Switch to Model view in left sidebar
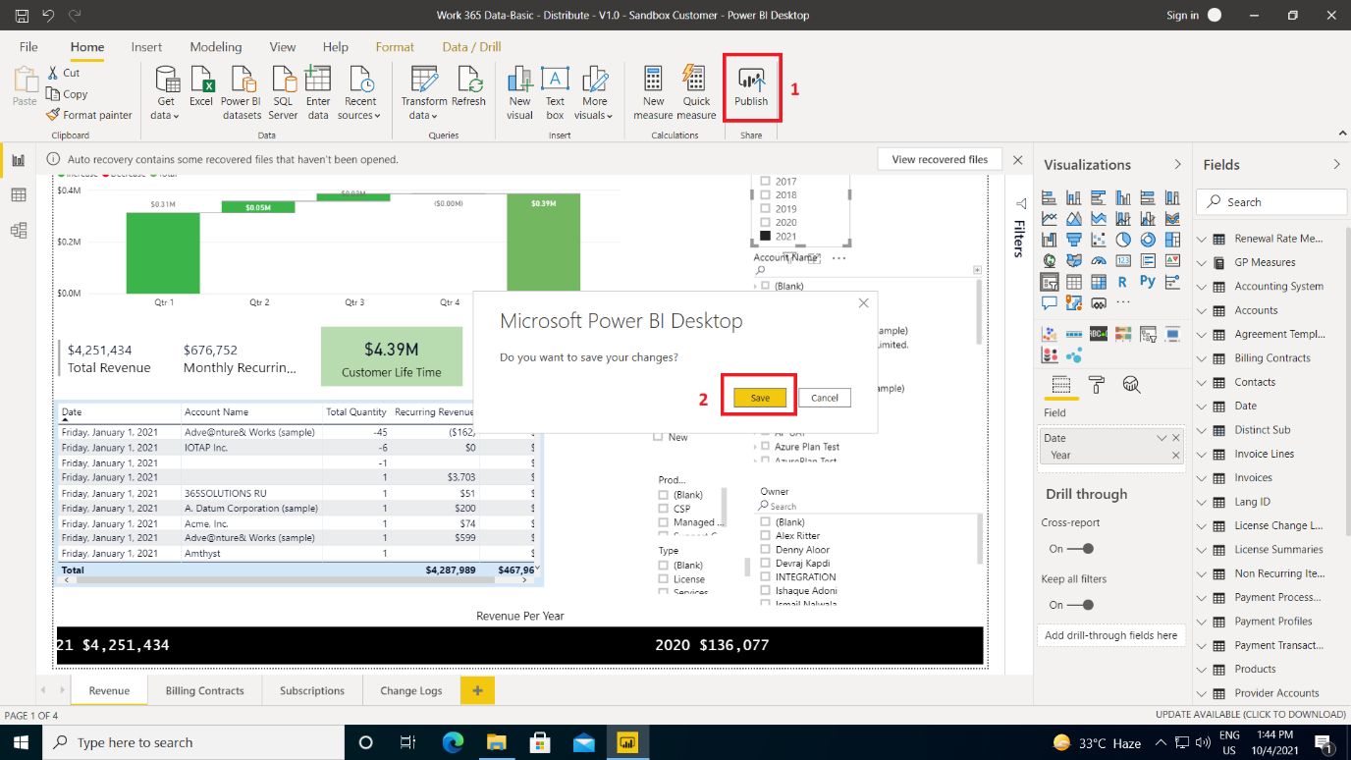Image resolution: width=1351 pixels, height=760 pixels. tap(18, 230)
